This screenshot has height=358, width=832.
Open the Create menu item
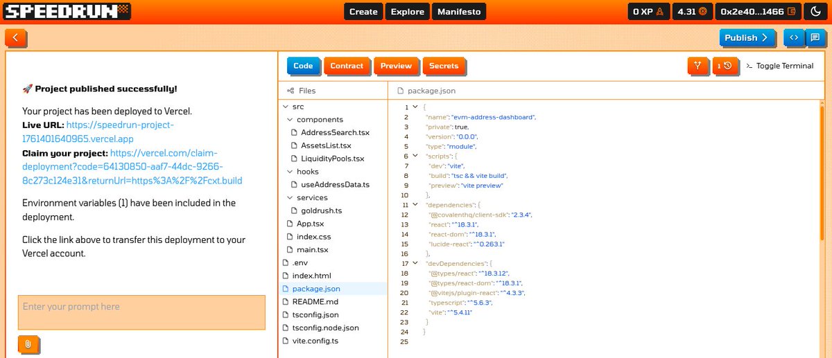coord(363,12)
